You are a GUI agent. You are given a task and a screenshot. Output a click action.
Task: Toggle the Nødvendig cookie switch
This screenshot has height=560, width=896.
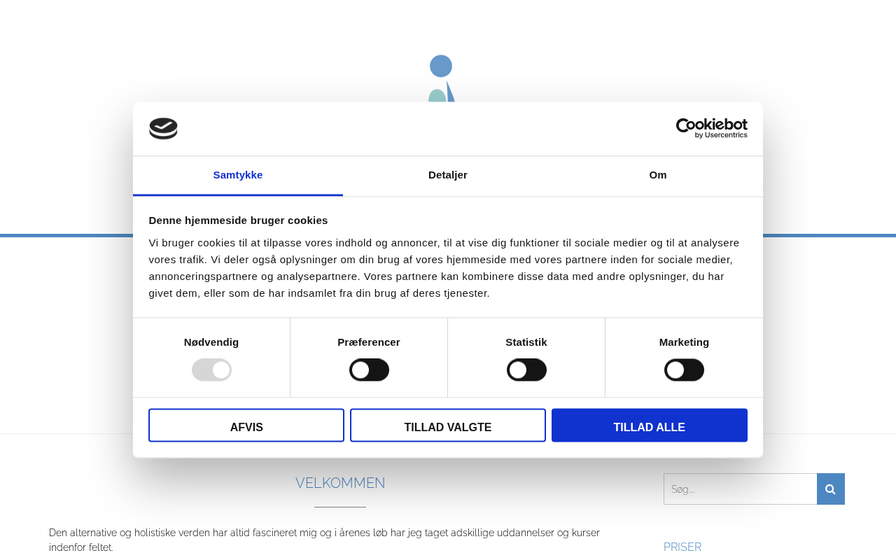[211, 370]
